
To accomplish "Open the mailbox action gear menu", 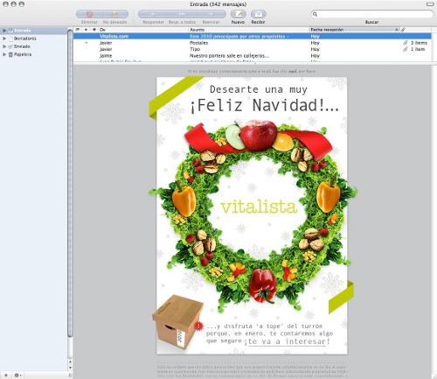I will (x=17, y=375).
